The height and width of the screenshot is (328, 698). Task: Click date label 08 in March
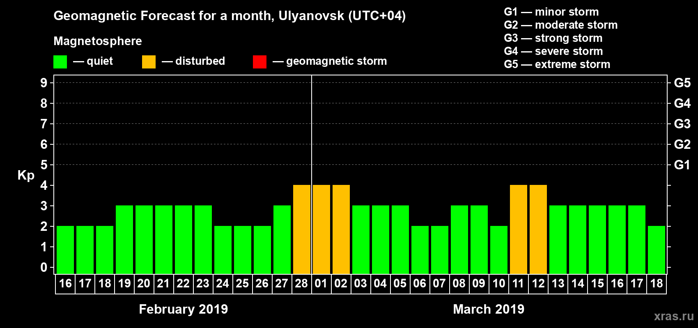click(459, 284)
